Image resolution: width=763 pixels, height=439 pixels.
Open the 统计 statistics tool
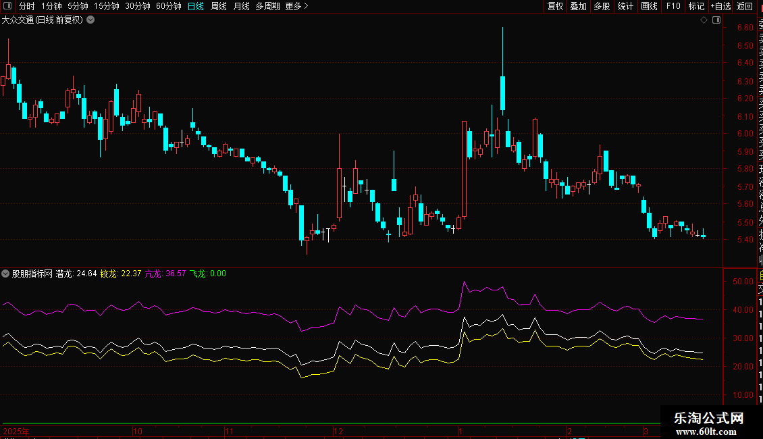click(625, 6)
